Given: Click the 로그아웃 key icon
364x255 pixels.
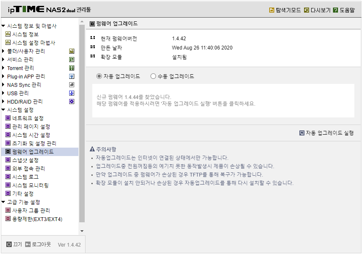Looking at the screenshot, I should (x=28, y=245).
